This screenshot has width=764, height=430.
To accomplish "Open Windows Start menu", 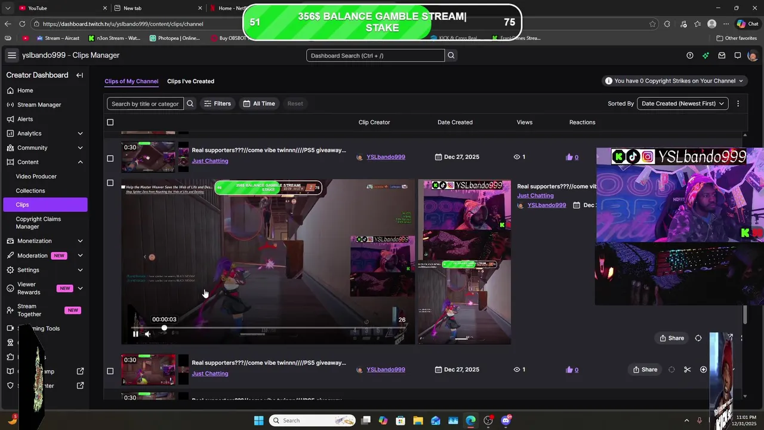I will (258, 420).
